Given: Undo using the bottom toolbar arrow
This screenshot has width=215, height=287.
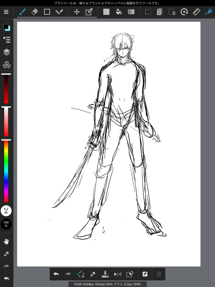Looking at the screenshot, I should pyautogui.click(x=56, y=274).
